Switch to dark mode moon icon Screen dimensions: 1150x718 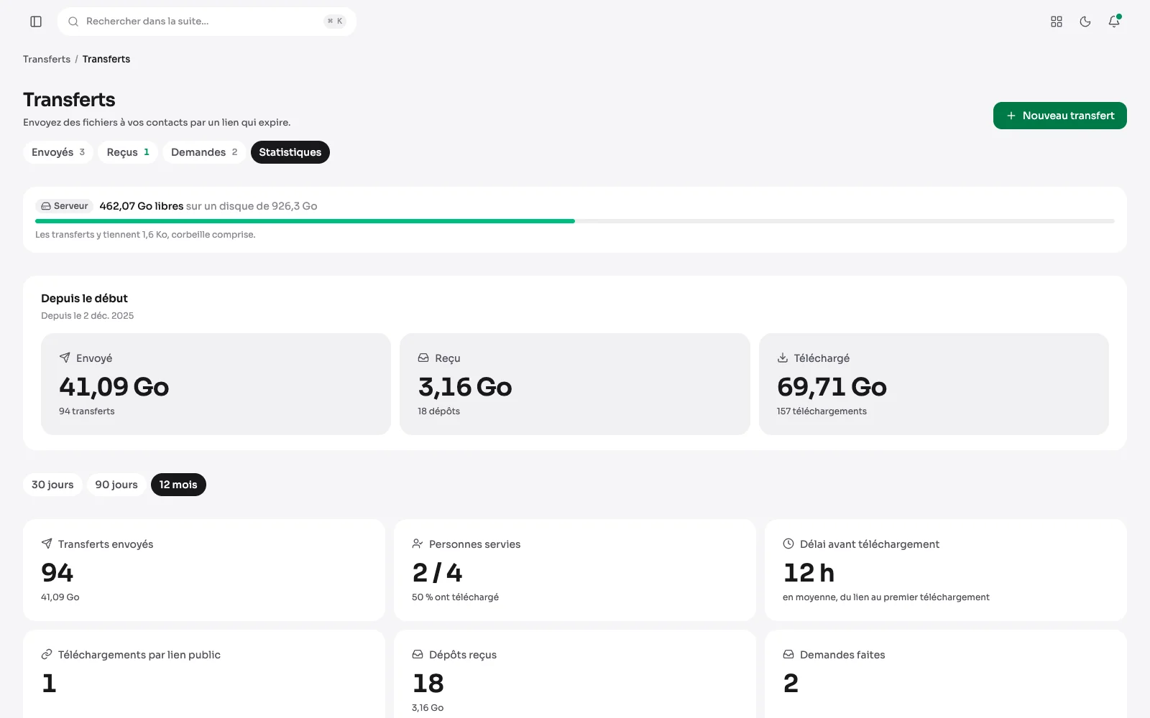tap(1085, 22)
